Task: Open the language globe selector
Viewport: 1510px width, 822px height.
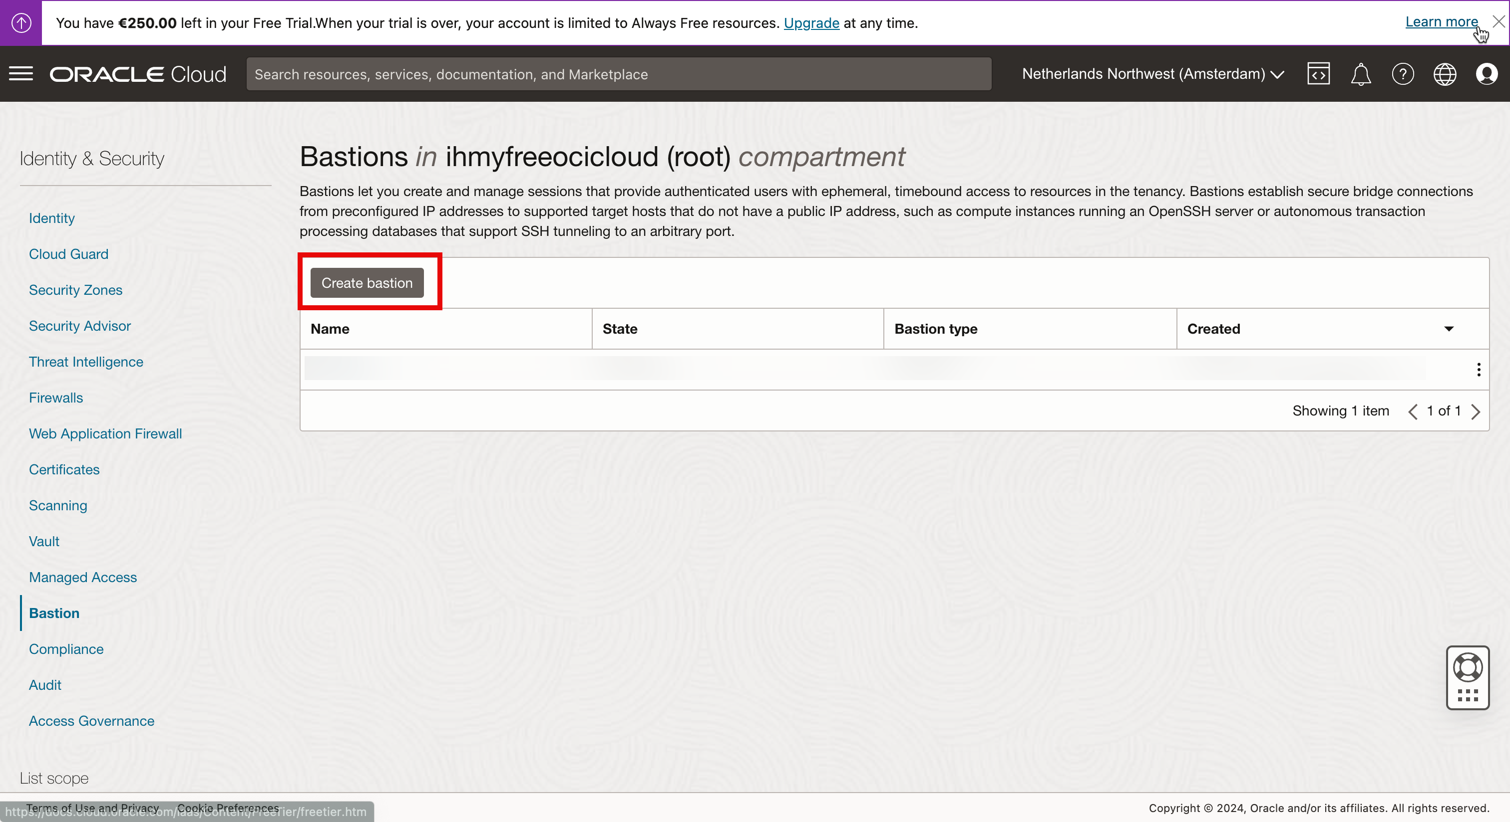Action: tap(1445, 74)
